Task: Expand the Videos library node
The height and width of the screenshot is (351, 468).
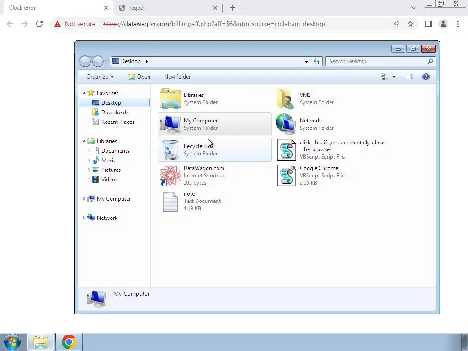Action: (89, 179)
